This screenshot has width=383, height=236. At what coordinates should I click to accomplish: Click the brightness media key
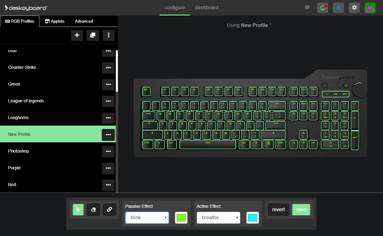click(x=327, y=94)
